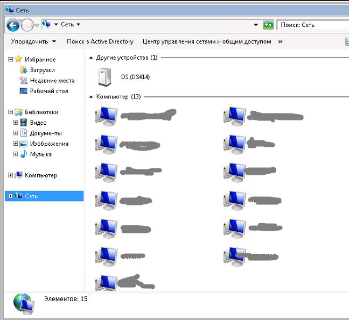Image resolution: width=349 pixels, height=320 pixels.
Task: Collapse the Другие устройства group
Action: click(91, 58)
